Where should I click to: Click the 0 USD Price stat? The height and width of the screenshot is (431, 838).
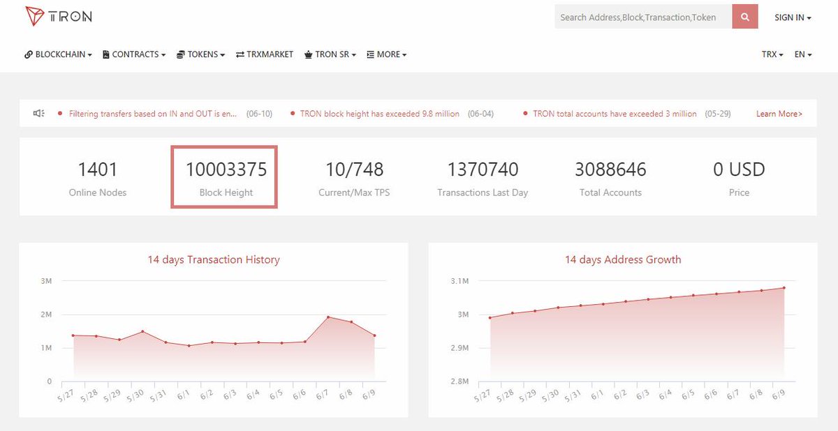[739, 177]
